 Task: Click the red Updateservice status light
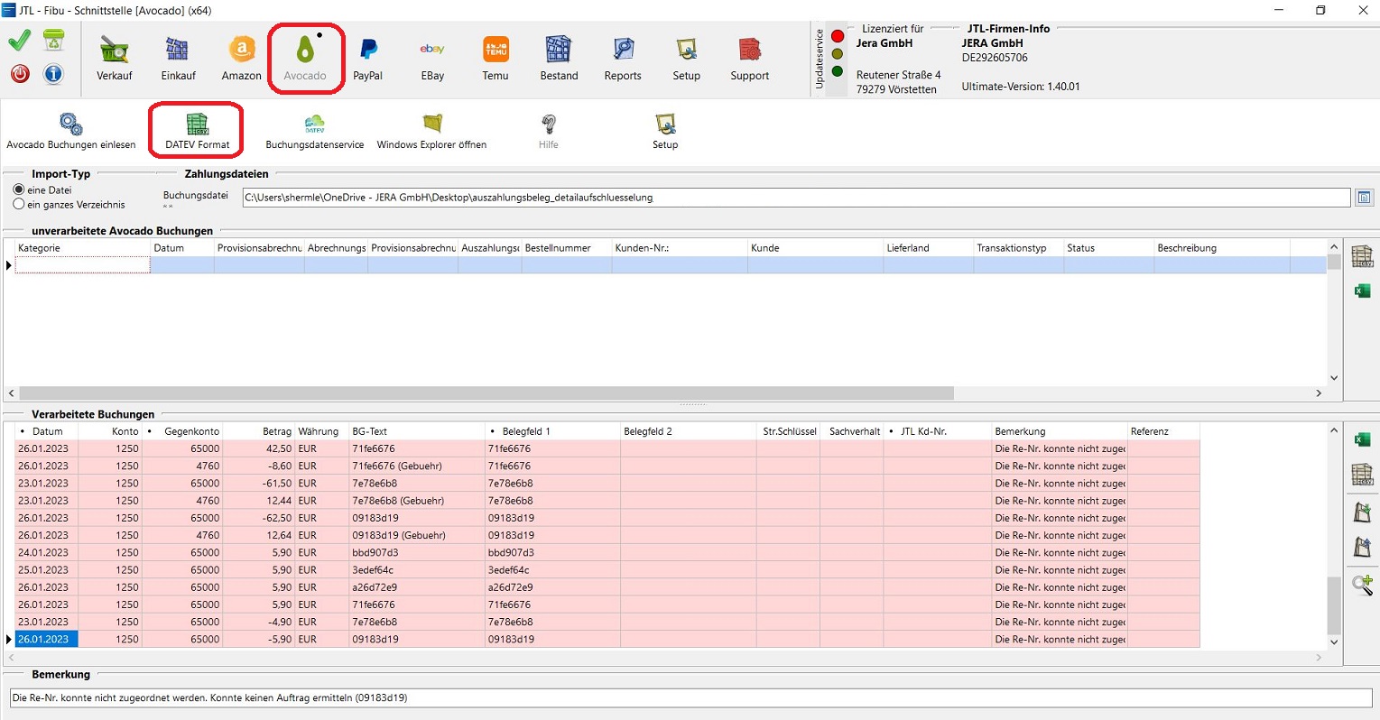(x=838, y=36)
